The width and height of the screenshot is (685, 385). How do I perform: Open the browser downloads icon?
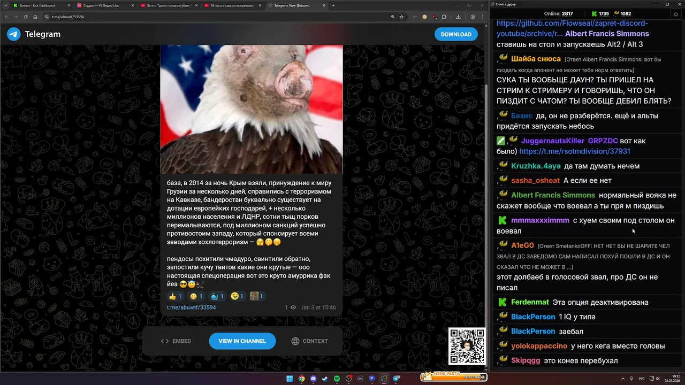pyautogui.click(x=458, y=17)
